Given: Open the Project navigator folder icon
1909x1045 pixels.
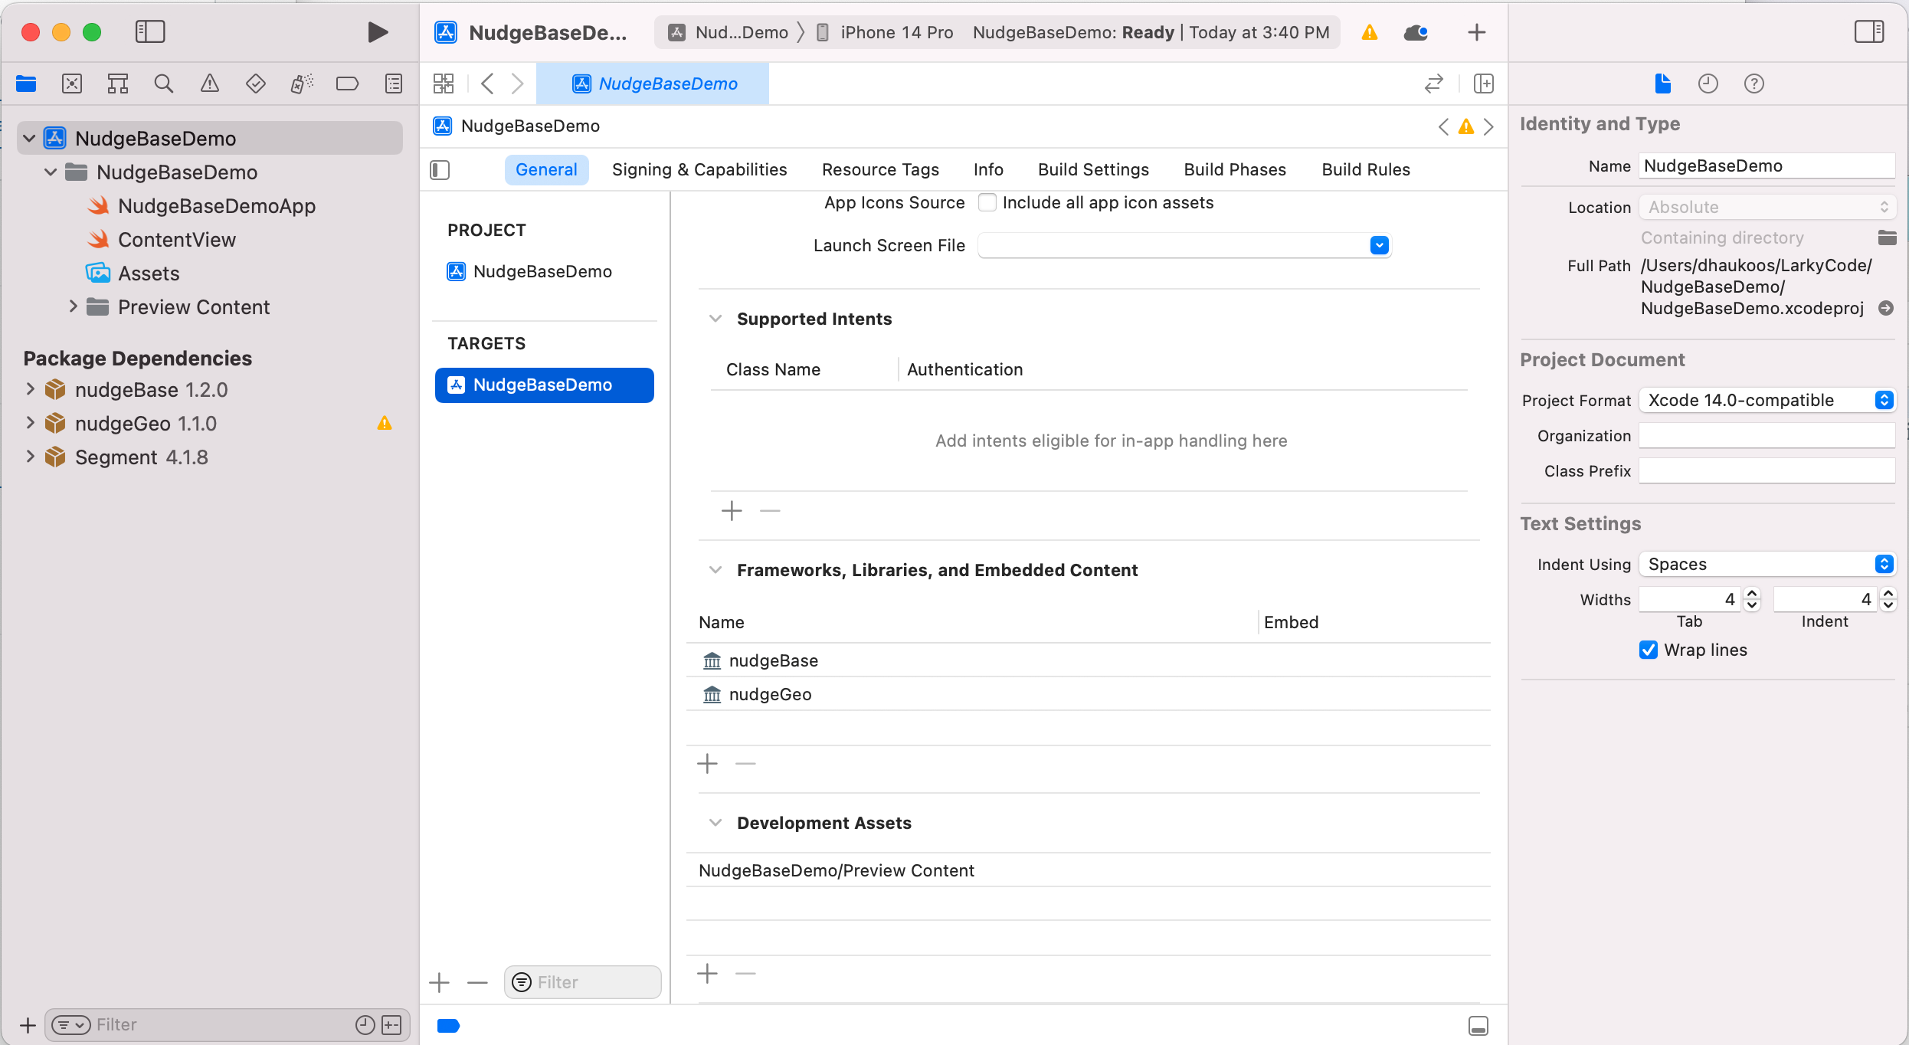Looking at the screenshot, I should pyautogui.click(x=26, y=84).
